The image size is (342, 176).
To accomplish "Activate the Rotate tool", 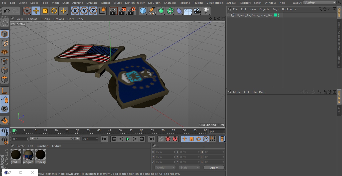I will (x=54, y=11).
